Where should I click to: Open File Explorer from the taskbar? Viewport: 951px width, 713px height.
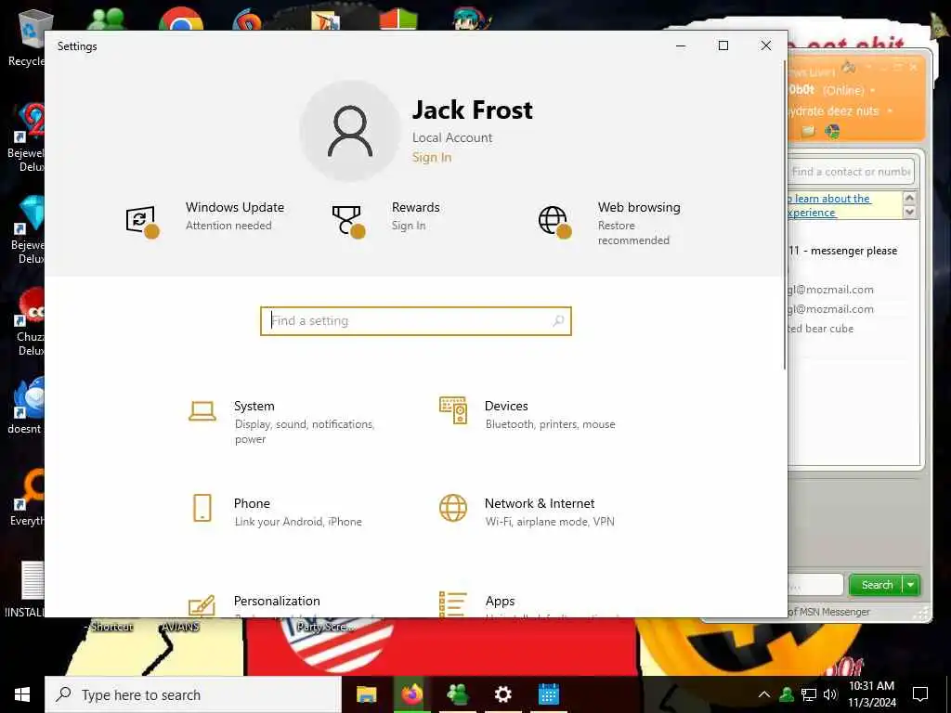pyautogui.click(x=366, y=694)
